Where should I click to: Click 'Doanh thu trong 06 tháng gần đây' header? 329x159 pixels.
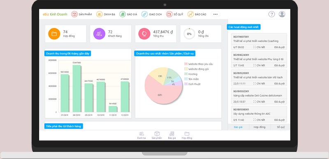(67, 54)
